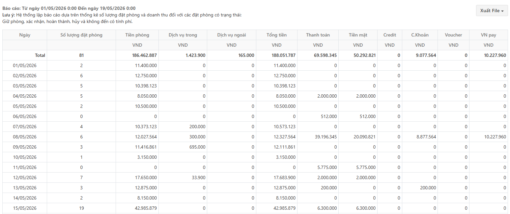Click the C.Khoản column header
The width and height of the screenshot is (510, 214).
coord(420,35)
